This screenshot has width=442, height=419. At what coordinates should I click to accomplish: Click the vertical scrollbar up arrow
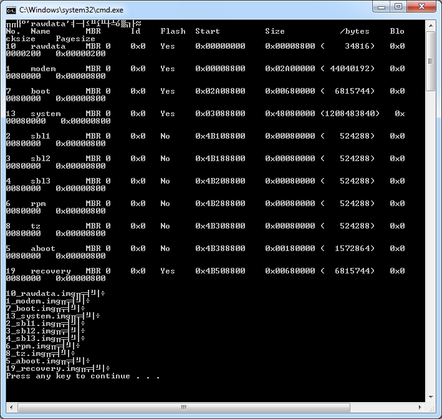point(431,26)
